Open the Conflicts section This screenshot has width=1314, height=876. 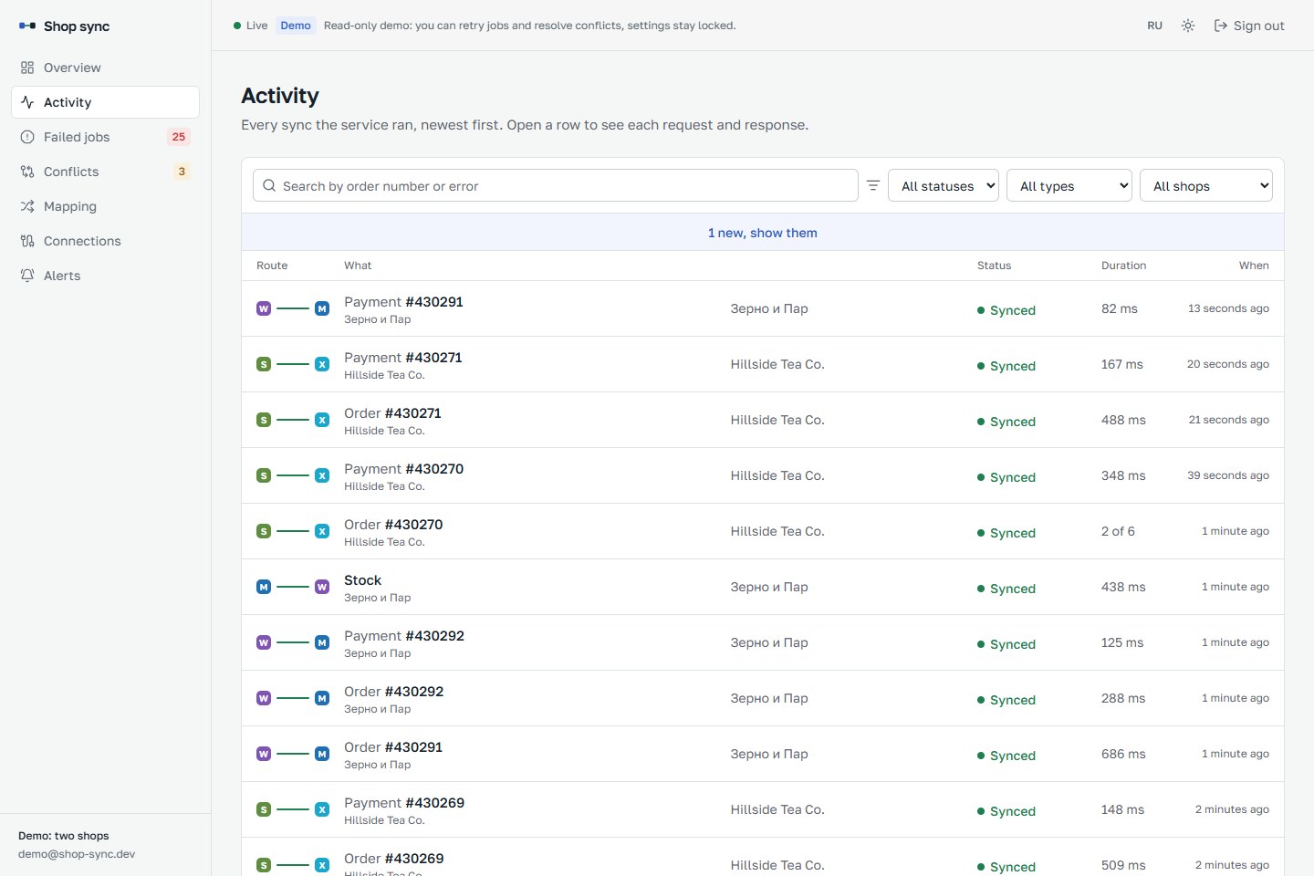pyautogui.click(x=105, y=172)
